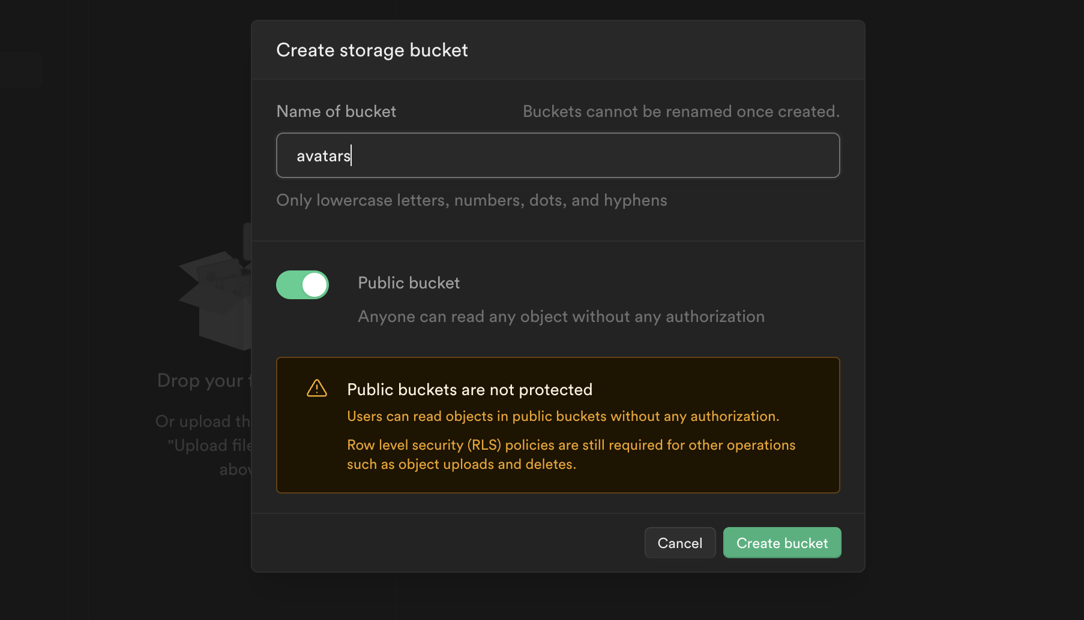
Task: Click the Create bucket button
Action: click(781, 543)
